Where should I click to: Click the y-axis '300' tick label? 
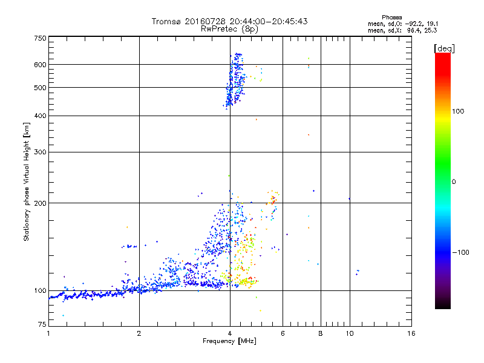40,152
